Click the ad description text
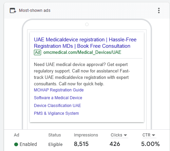This screenshot has height=151, width=170. [82, 74]
